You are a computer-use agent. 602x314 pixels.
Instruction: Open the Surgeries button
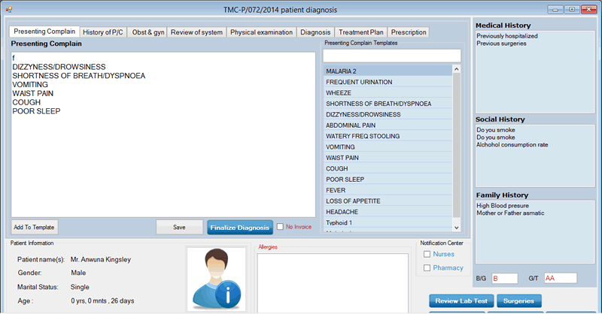518,301
